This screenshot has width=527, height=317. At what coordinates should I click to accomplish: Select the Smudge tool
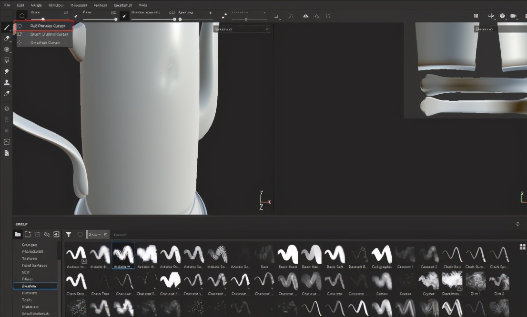[x=6, y=71]
